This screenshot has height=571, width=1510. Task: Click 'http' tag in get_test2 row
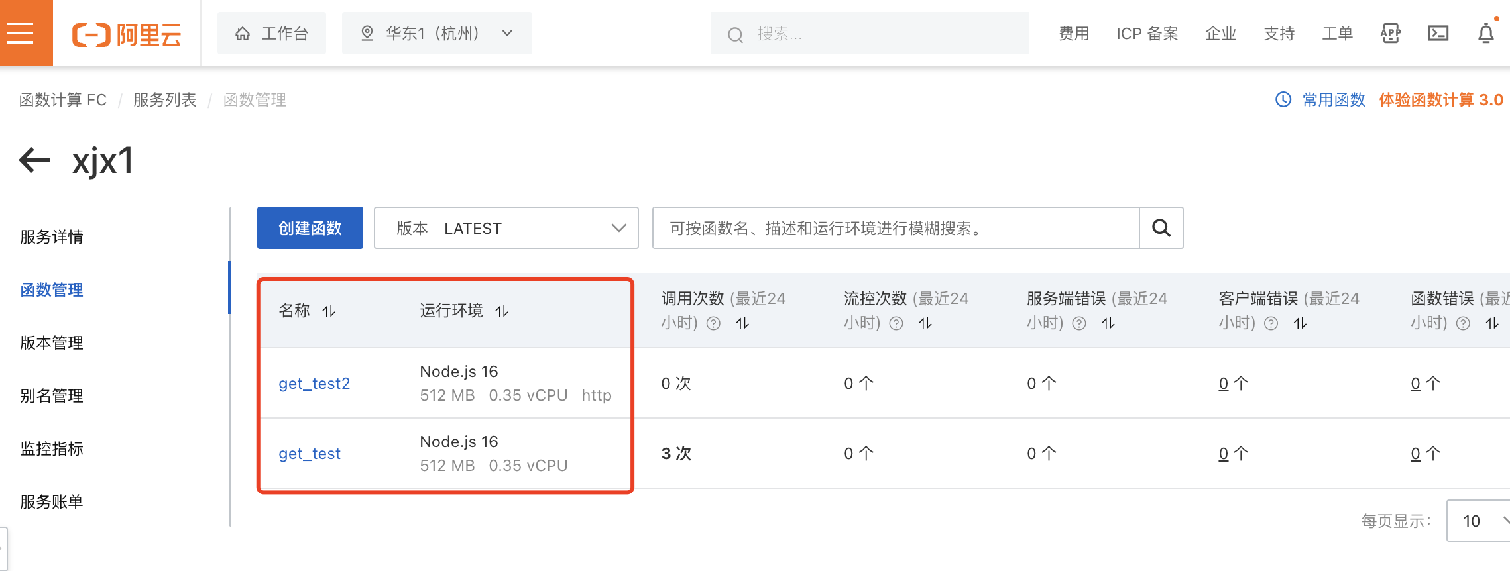click(x=597, y=395)
